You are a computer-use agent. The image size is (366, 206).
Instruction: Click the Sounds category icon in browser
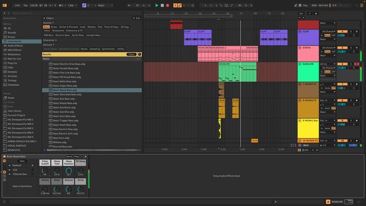tap(5, 33)
